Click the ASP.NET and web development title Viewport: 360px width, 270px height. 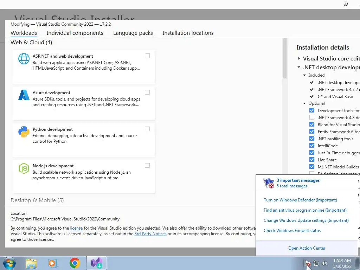63,56
